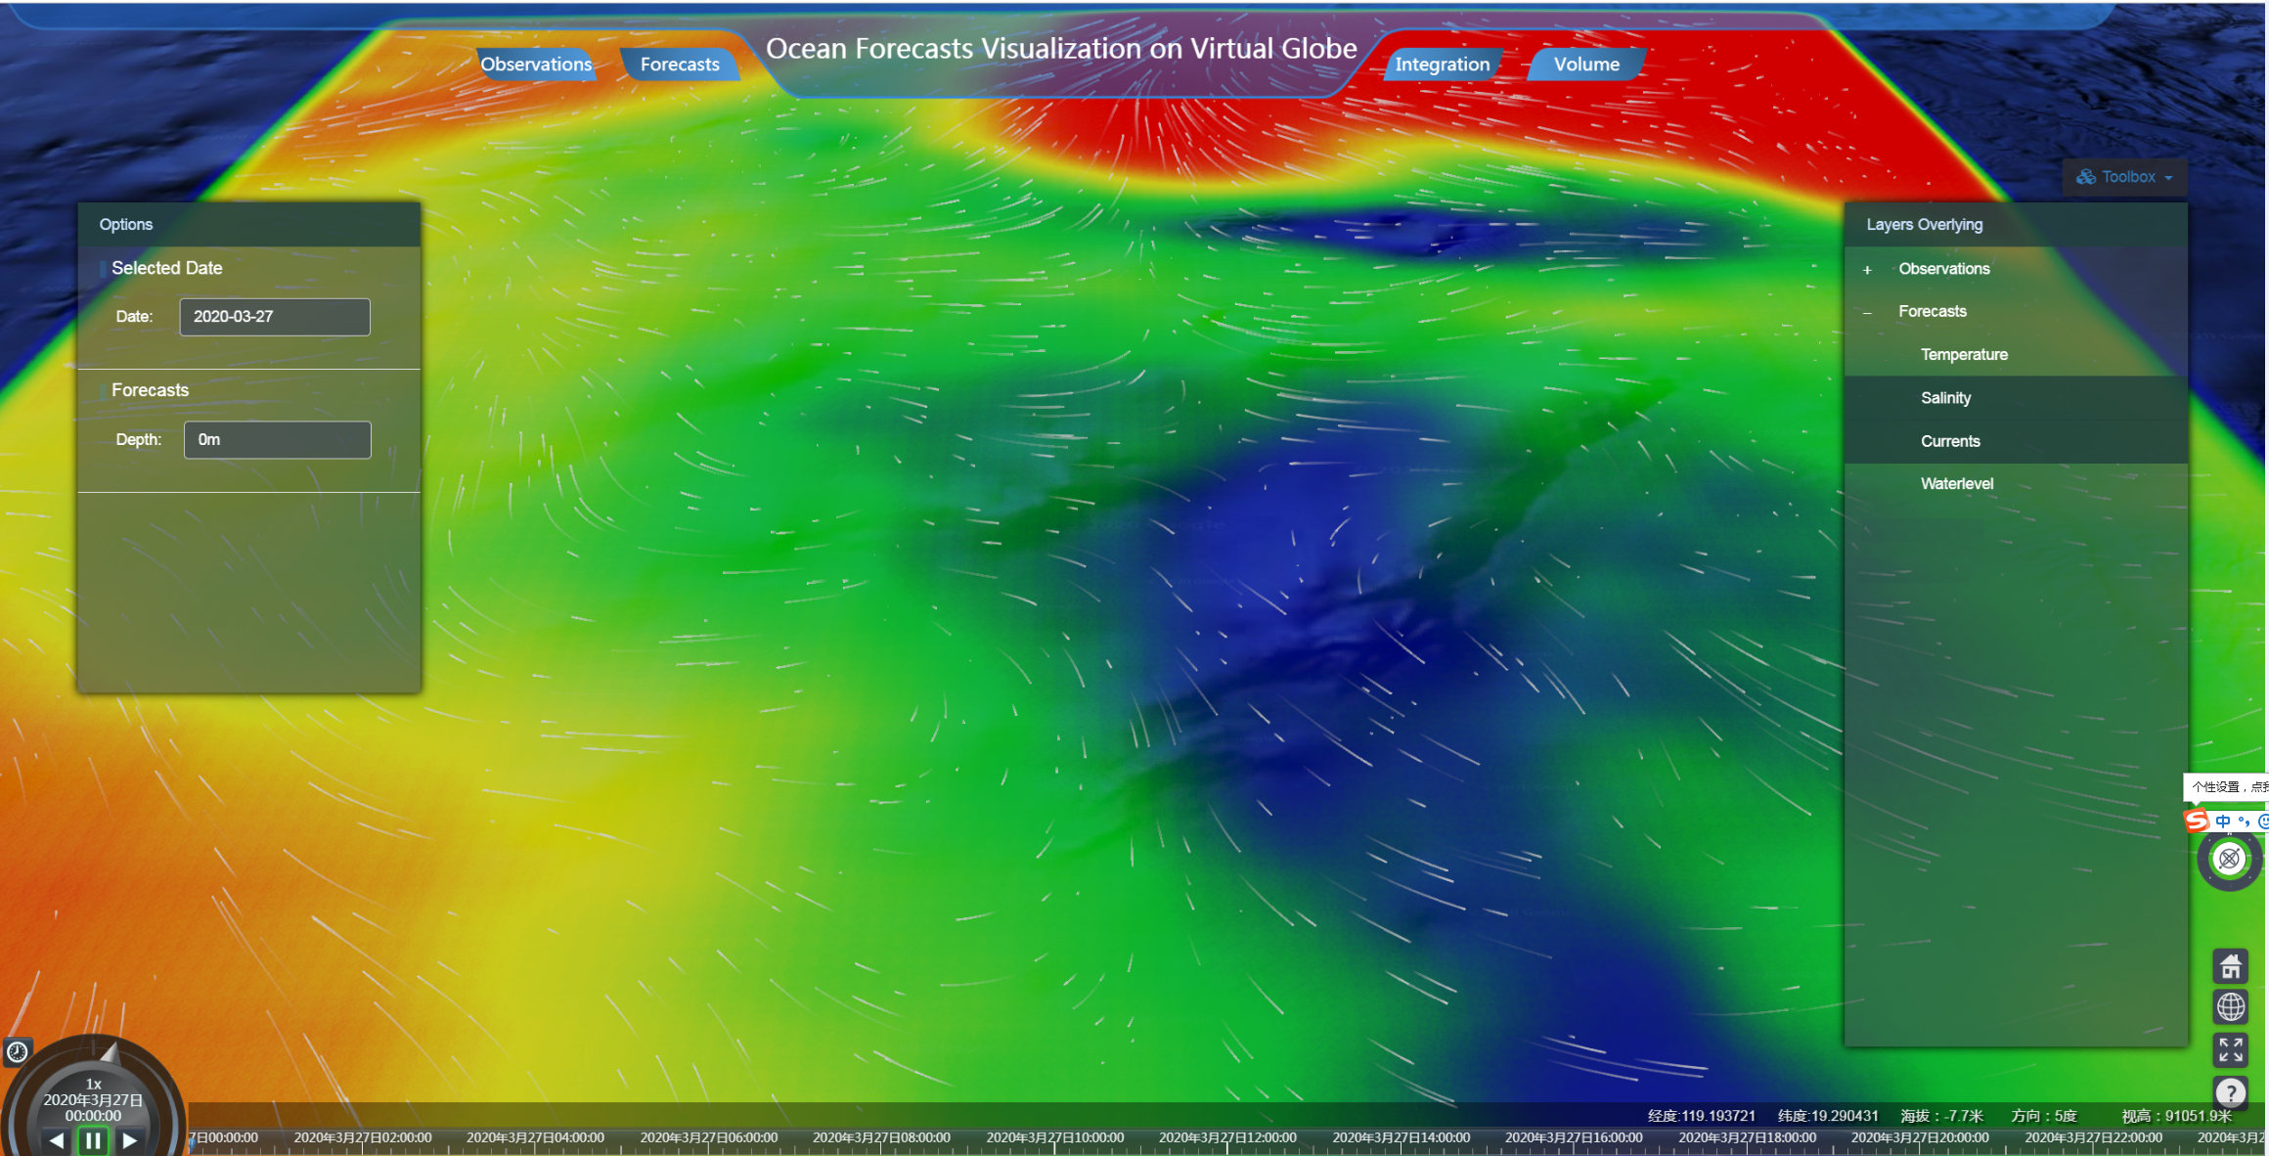Toggle the Currents forecast layer
Image resolution: width=2269 pixels, height=1156 pixels.
point(1949,441)
